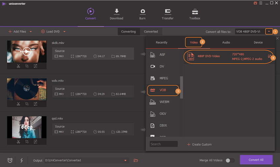The width and height of the screenshot is (280, 167).
Task: Open effect settings for wdv.mkv
Action: click(35, 104)
